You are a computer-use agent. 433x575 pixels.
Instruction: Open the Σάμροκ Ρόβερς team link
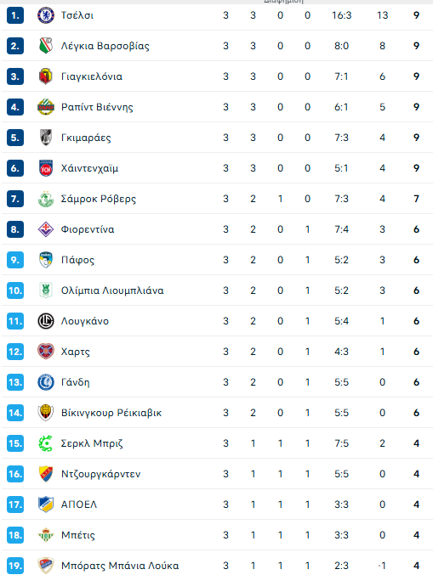99,199
